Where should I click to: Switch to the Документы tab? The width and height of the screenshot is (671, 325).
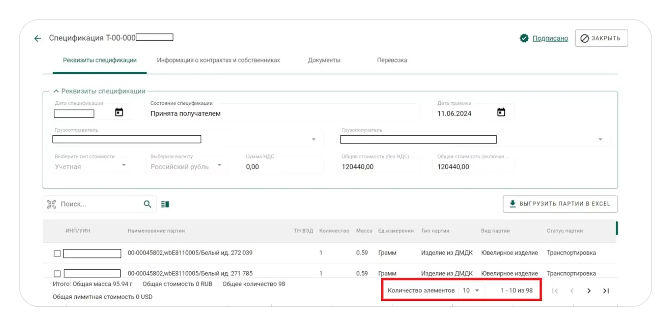[x=324, y=60]
